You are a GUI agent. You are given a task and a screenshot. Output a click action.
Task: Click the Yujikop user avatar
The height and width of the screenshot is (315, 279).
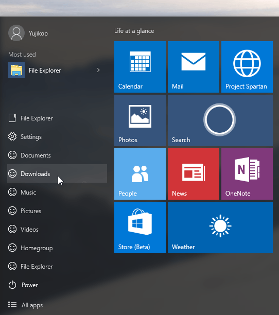point(16,33)
